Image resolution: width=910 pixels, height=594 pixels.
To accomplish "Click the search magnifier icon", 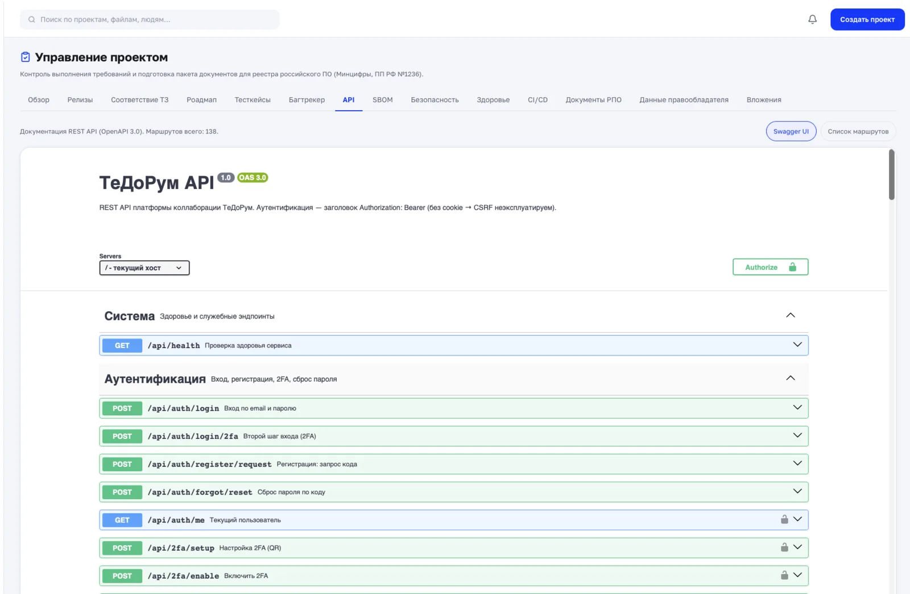I will coord(32,19).
